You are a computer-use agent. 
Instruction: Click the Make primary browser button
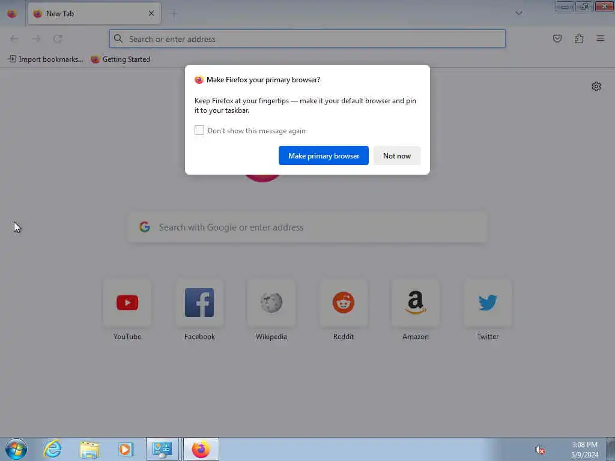pyautogui.click(x=324, y=155)
